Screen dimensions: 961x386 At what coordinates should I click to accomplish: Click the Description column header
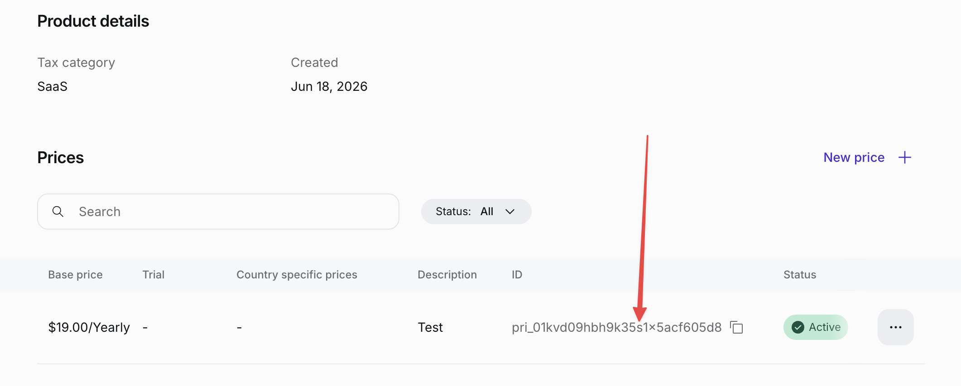(447, 275)
